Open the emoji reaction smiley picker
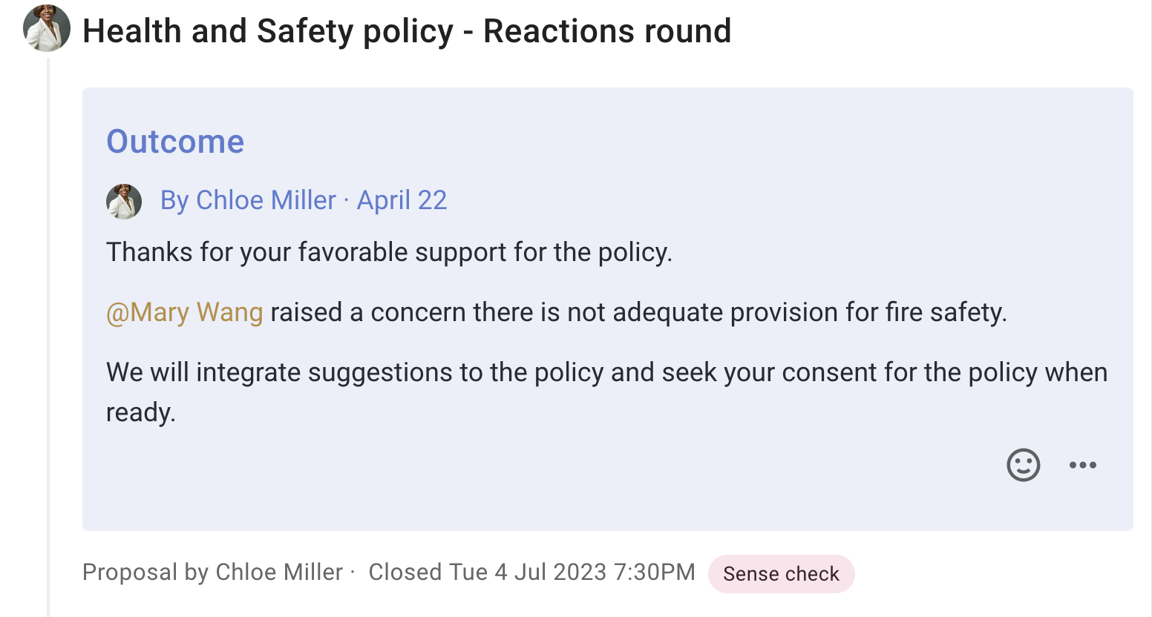 1023,465
